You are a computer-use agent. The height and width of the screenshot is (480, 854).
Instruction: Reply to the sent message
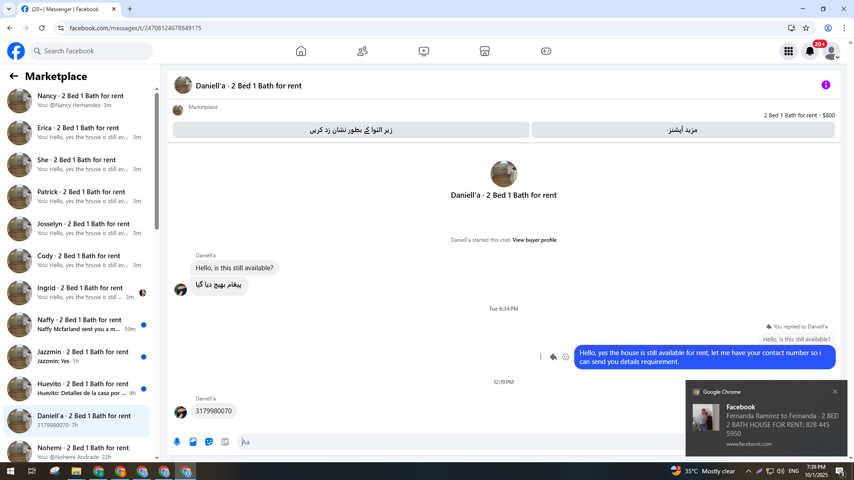[553, 357]
